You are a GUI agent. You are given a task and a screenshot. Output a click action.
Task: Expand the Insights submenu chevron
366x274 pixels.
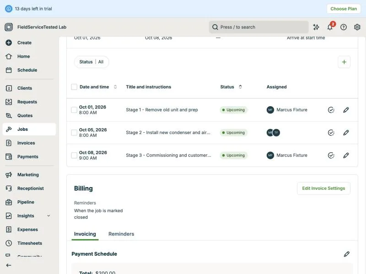tap(48, 215)
